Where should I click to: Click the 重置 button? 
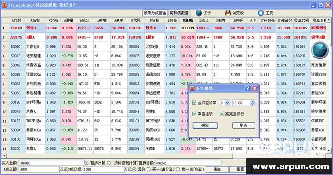click(240, 169)
